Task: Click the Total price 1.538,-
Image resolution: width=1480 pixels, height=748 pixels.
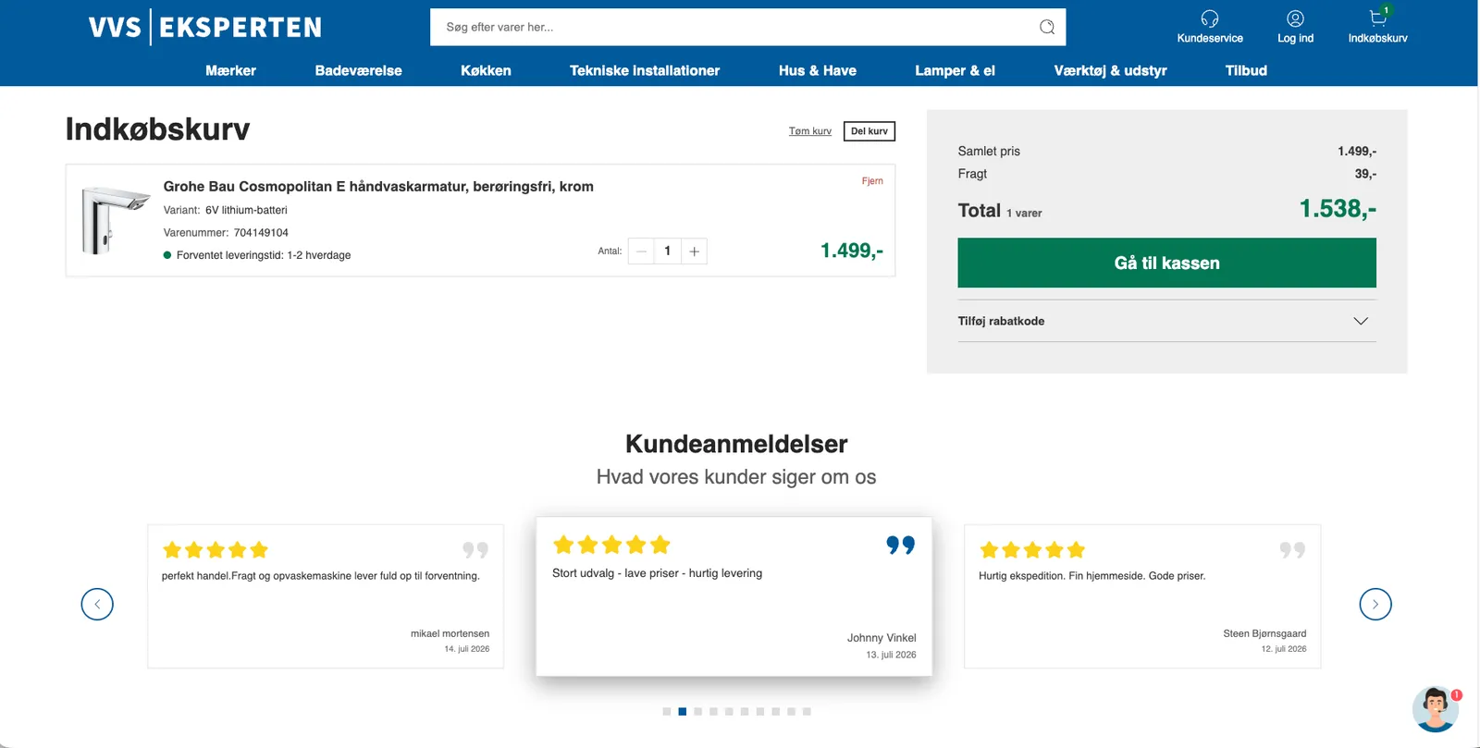Action: point(1338,209)
